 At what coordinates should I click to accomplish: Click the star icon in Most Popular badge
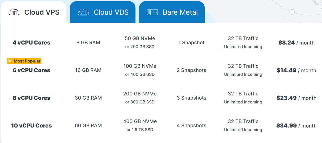tap(10, 61)
